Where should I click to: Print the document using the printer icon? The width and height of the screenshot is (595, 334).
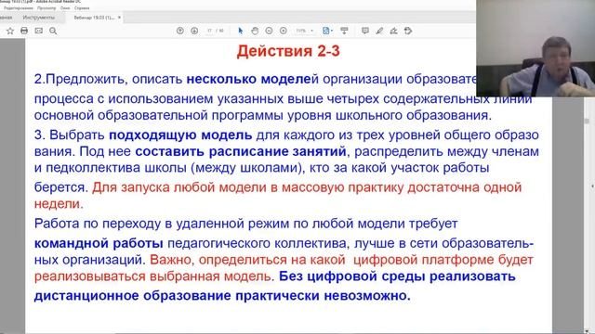tap(24, 31)
